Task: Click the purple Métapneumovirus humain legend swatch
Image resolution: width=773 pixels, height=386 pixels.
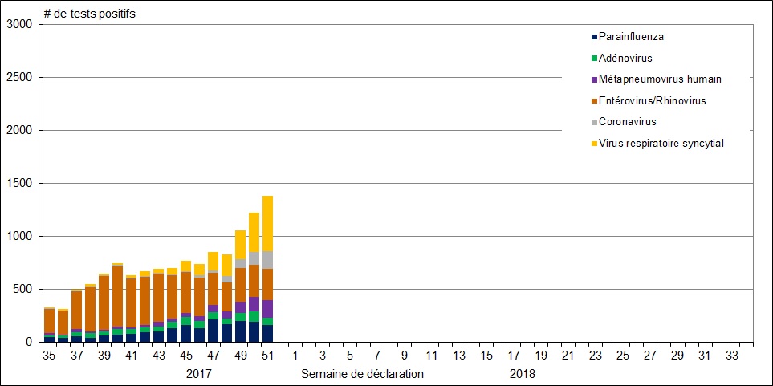Action: coord(594,79)
